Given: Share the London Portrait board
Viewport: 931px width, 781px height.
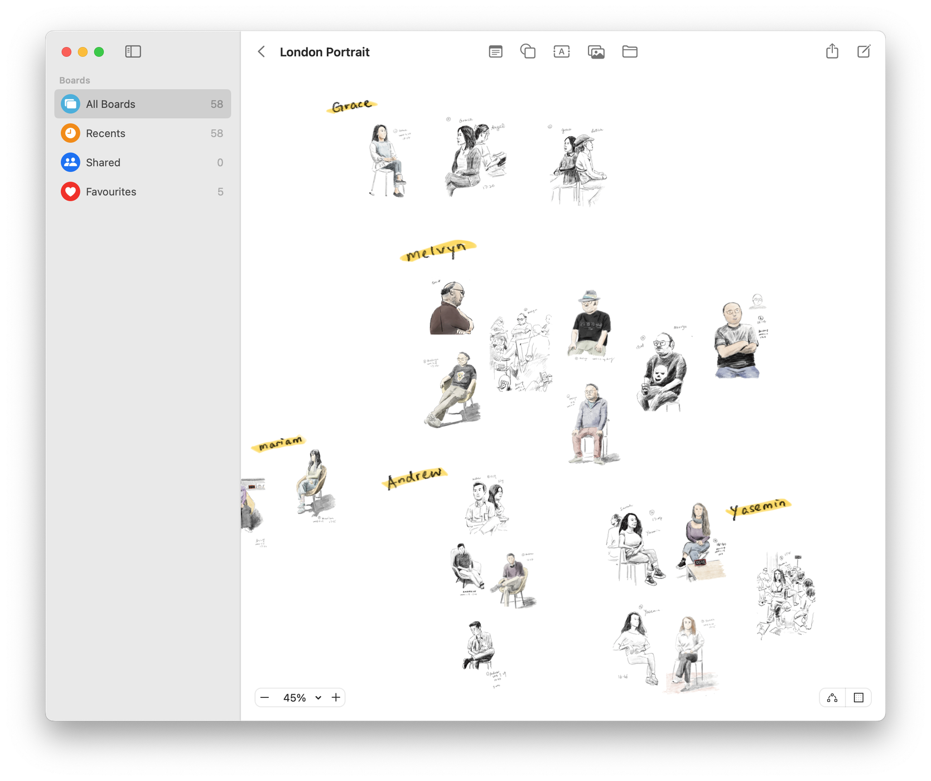Looking at the screenshot, I should (x=832, y=52).
